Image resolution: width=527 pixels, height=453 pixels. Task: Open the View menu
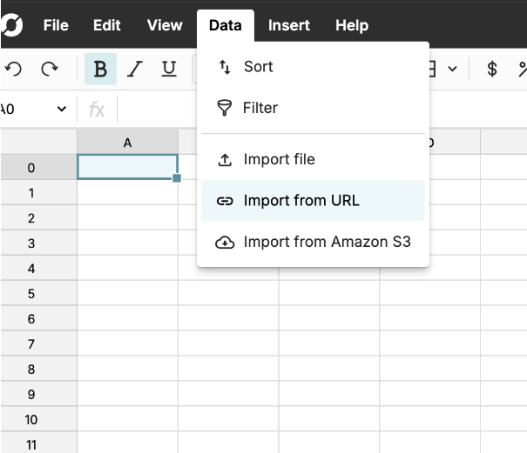point(165,25)
